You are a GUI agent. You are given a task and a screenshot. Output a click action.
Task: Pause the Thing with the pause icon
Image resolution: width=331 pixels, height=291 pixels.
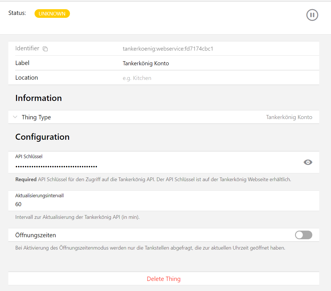pyautogui.click(x=312, y=15)
